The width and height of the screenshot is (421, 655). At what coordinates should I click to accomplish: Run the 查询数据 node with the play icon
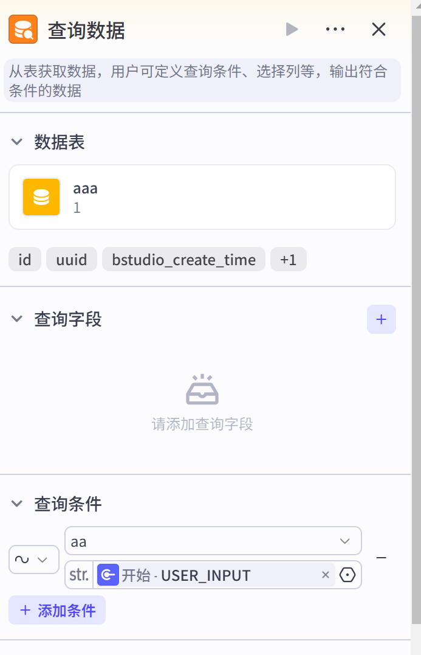click(291, 29)
